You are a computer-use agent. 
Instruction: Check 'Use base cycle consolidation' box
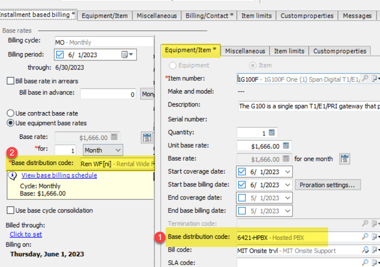11,211
